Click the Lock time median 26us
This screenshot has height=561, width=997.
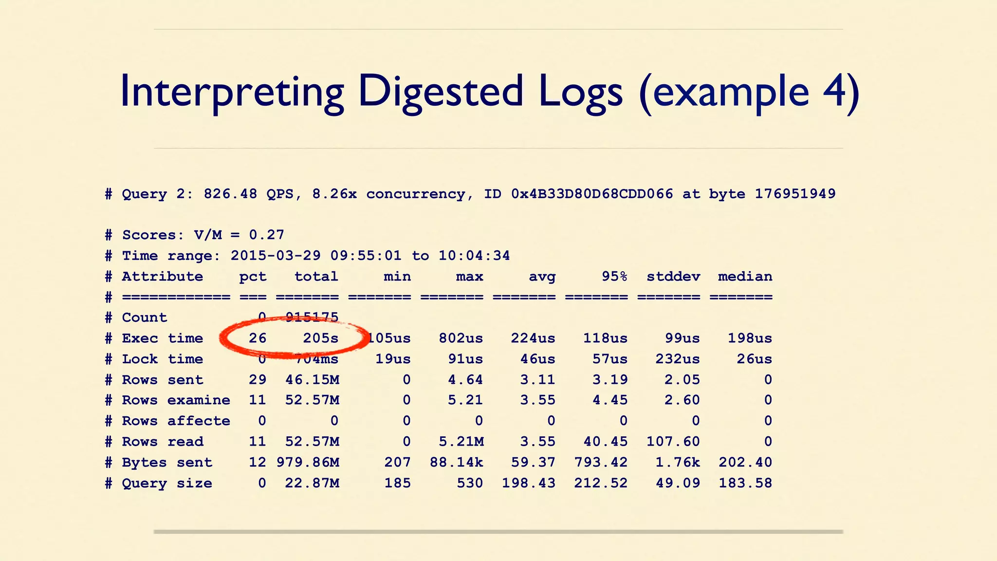click(754, 359)
